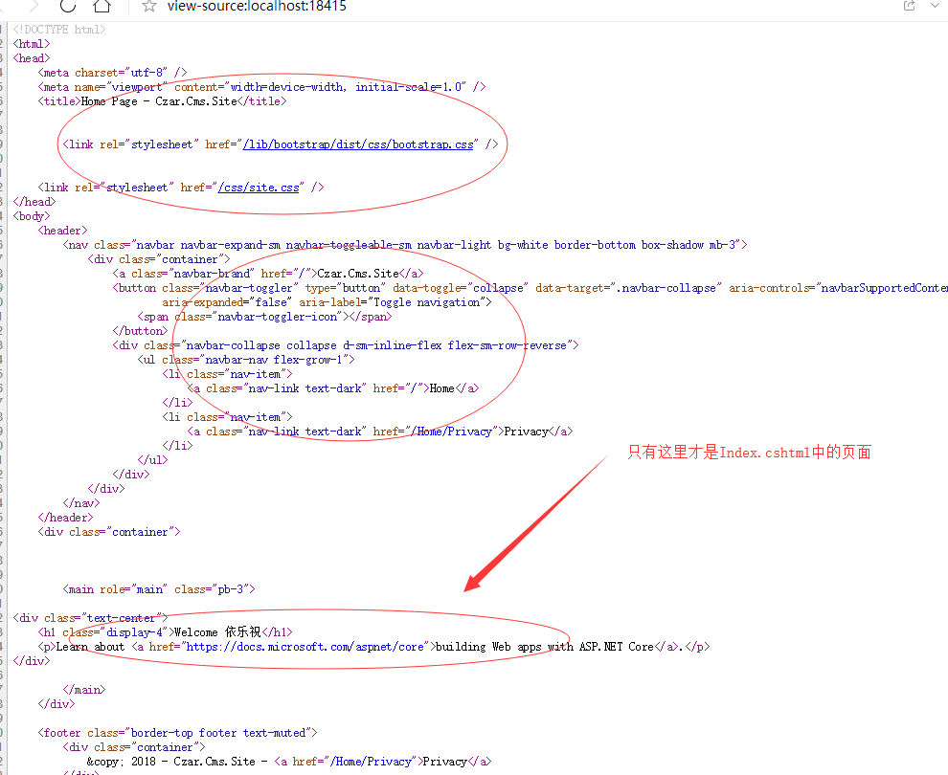Viewport: 948px width, 775px height.
Task: Expand the address bar dropdown arrow
Action: (935, 6)
